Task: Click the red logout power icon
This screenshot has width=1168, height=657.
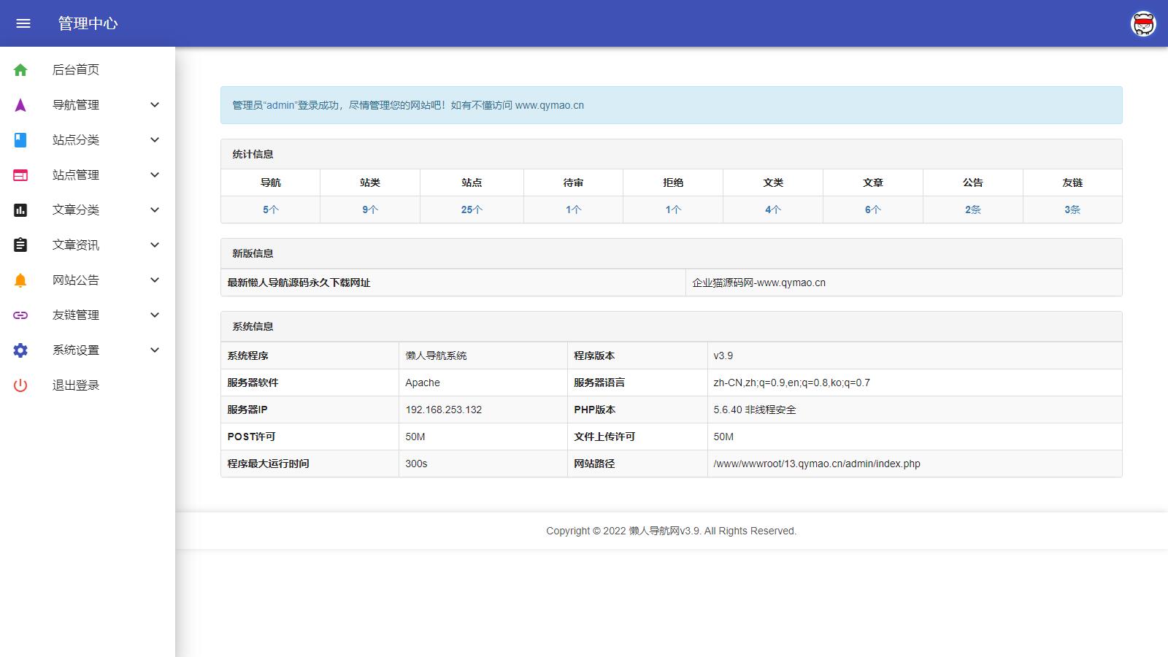Action: point(20,385)
